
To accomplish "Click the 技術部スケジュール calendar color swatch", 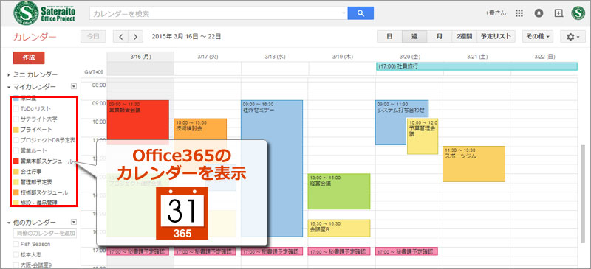I will [16, 192].
